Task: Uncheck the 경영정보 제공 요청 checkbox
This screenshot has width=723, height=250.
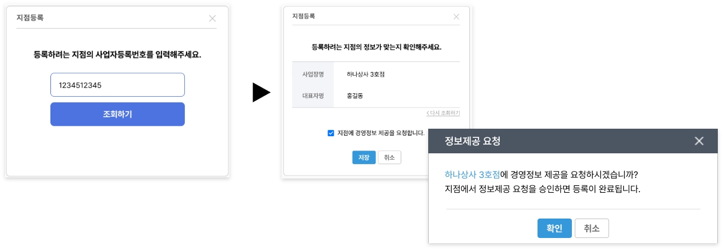Action: 331,133
